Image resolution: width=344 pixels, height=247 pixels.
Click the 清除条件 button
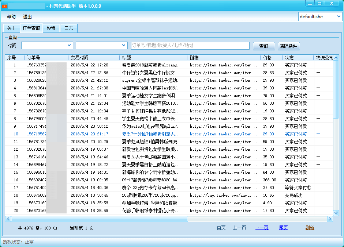289,46
